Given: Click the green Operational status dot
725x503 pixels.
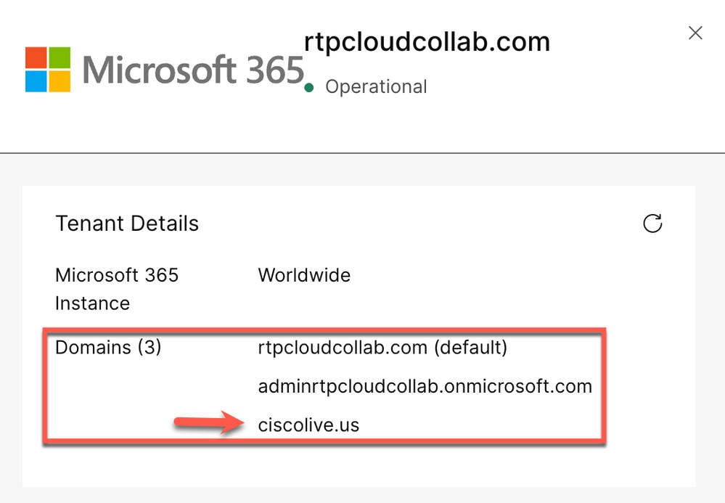Looking at the screenshot, I should coord(309,87).
